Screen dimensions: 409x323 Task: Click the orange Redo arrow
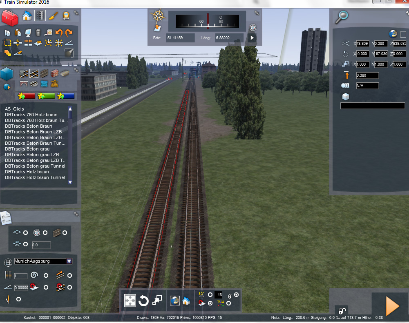click(69, 33)
